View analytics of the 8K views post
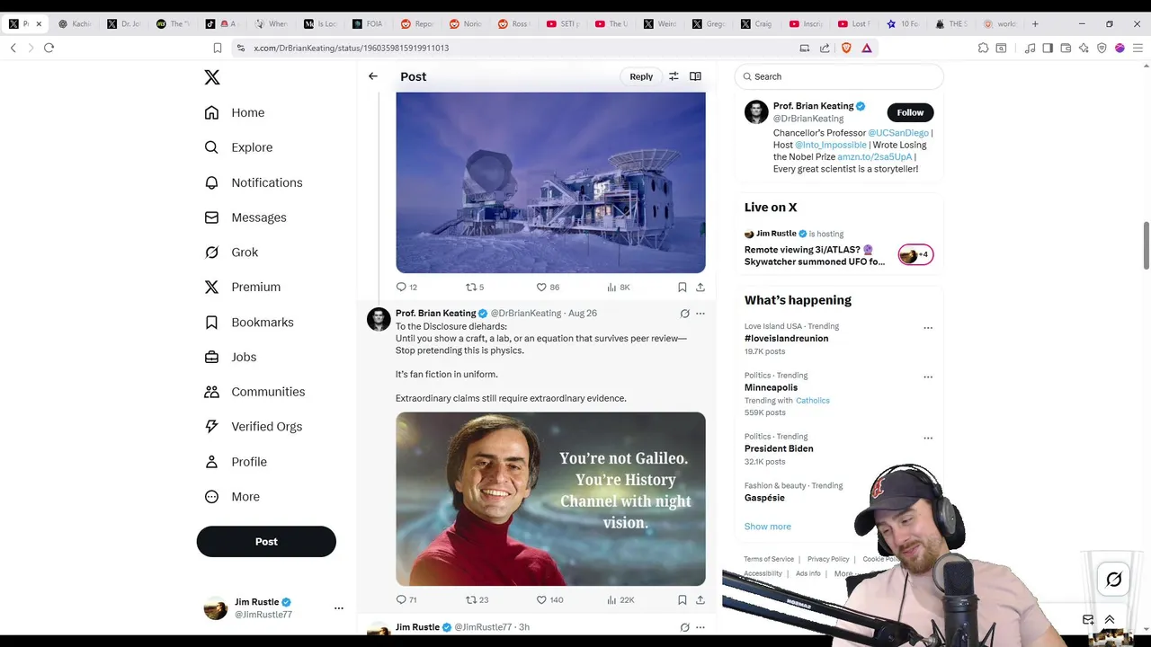Image resolution: width=1151 pixels, height=647 pixels. [619, 287]
